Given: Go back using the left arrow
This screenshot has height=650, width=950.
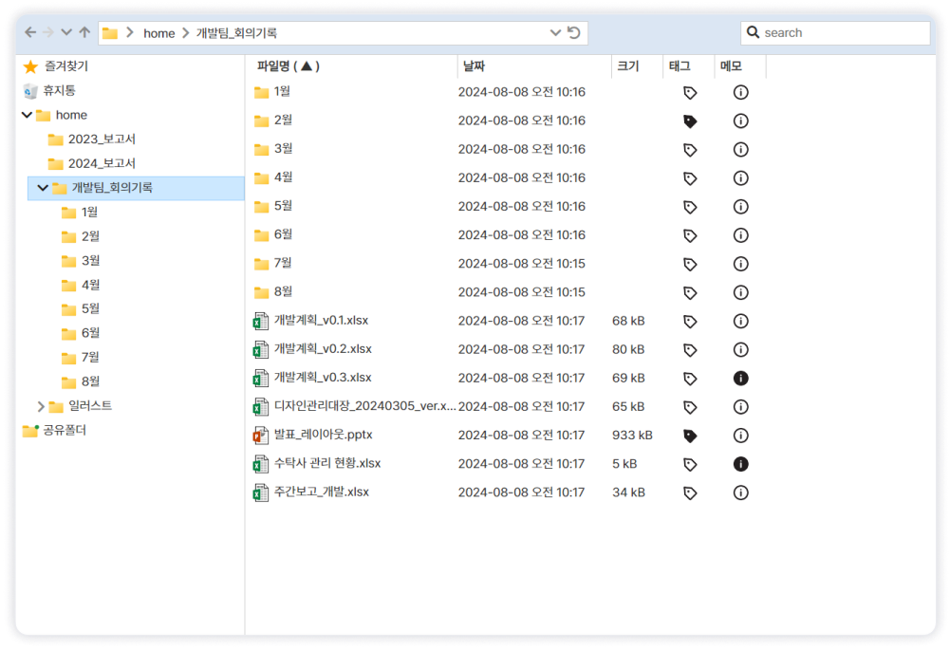Looking at the screenshot, I should 30,32.
